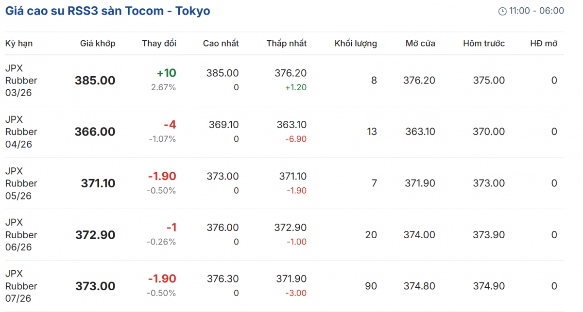Select the Khối lượng column header
Screen dimensions: 583x312
pos(356,44)
